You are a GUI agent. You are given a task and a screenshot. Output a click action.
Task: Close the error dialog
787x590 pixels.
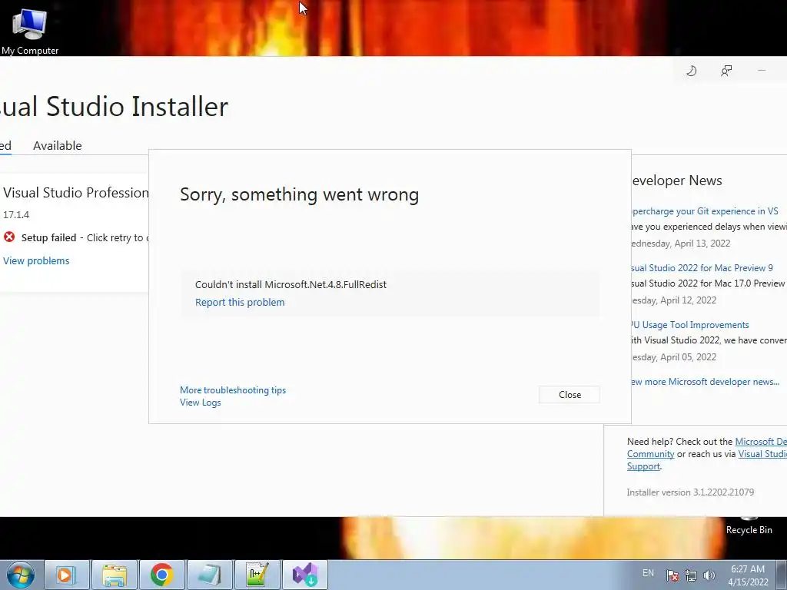click(x=569, y=395)
